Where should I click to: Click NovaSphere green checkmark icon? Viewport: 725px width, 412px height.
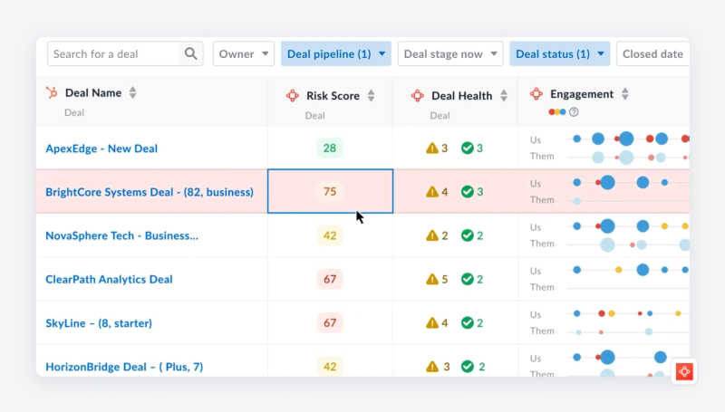tap(468, 235)
